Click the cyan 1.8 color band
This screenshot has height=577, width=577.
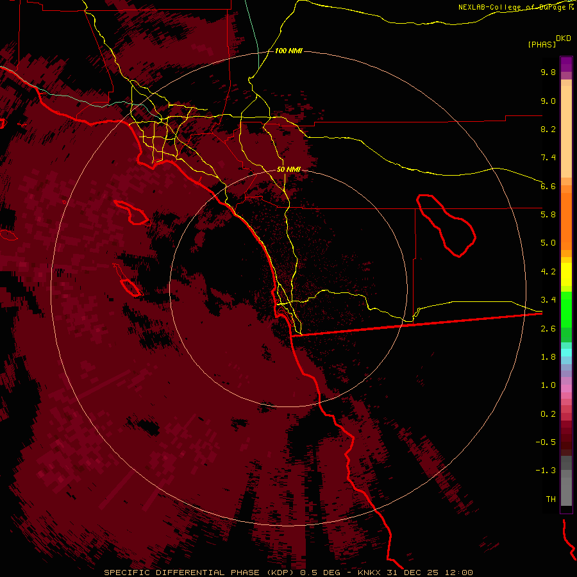pyautogui.click(x=566, y=353)
